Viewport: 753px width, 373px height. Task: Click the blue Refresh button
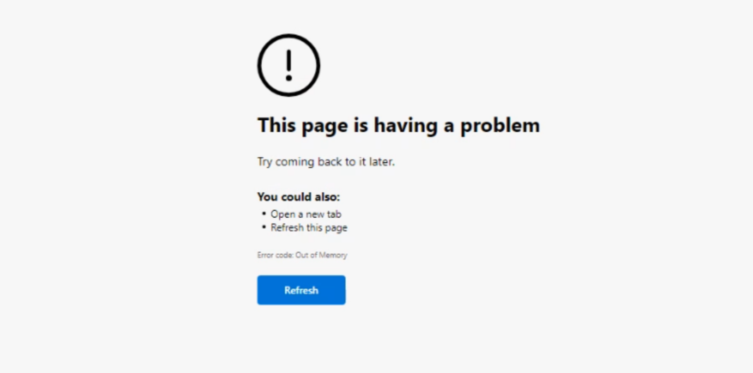coord(301,290)
